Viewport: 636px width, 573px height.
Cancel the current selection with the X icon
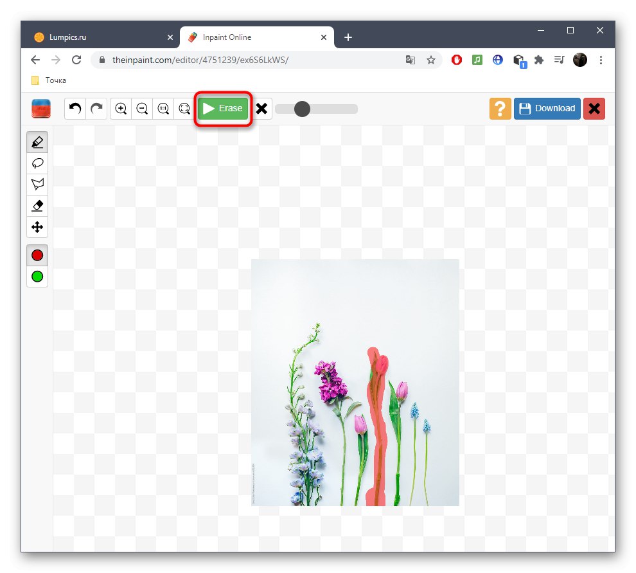(262, 109)
